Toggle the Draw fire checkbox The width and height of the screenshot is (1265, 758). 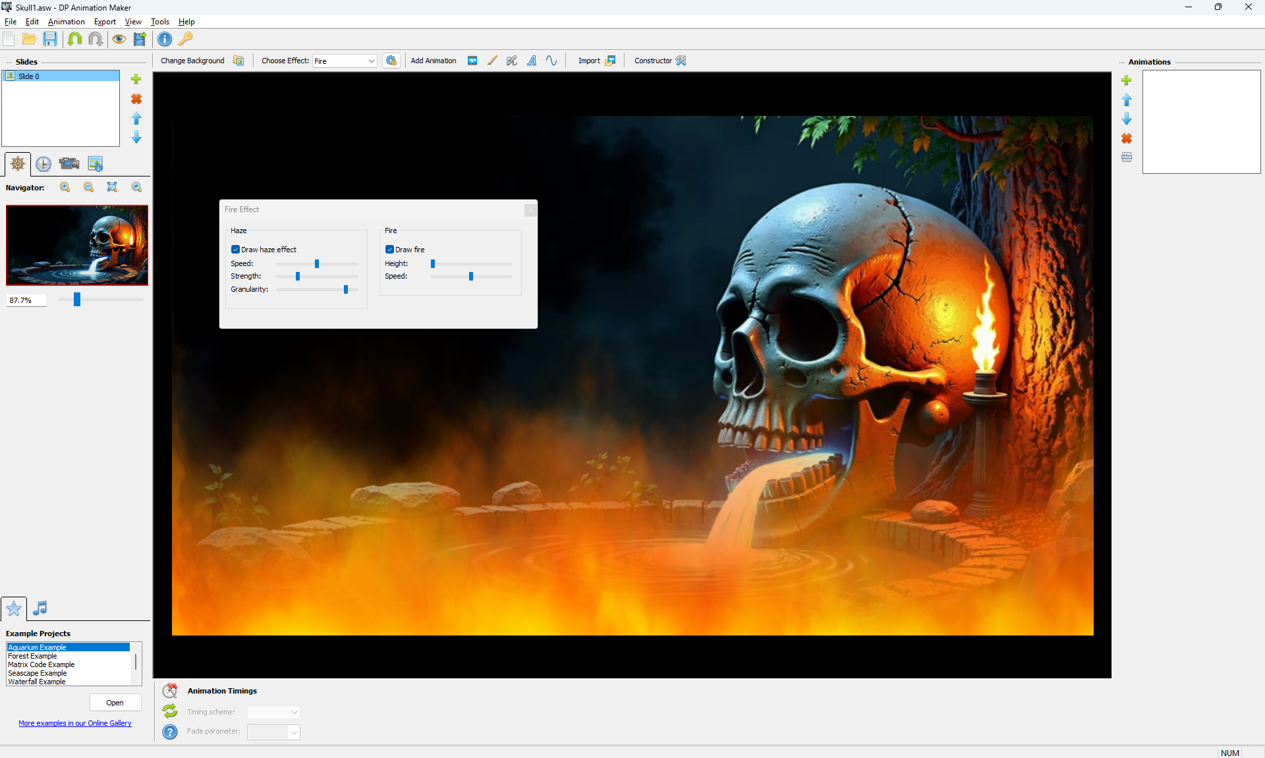pos(389,250)
